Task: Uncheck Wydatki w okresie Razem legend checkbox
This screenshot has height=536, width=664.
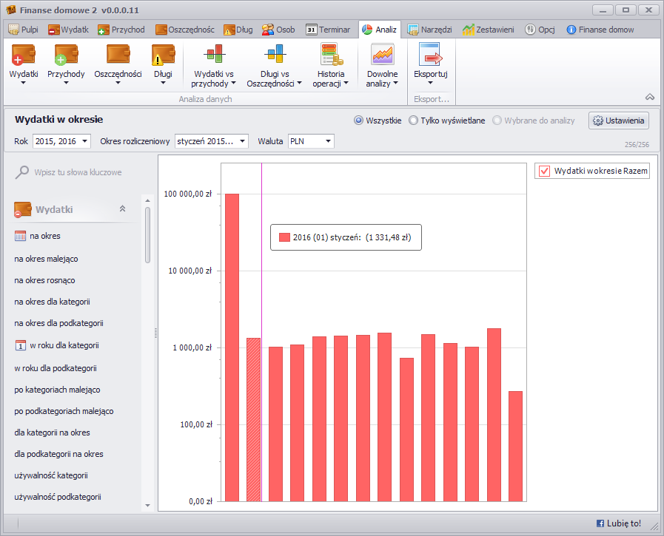Action: coord(545,171)
